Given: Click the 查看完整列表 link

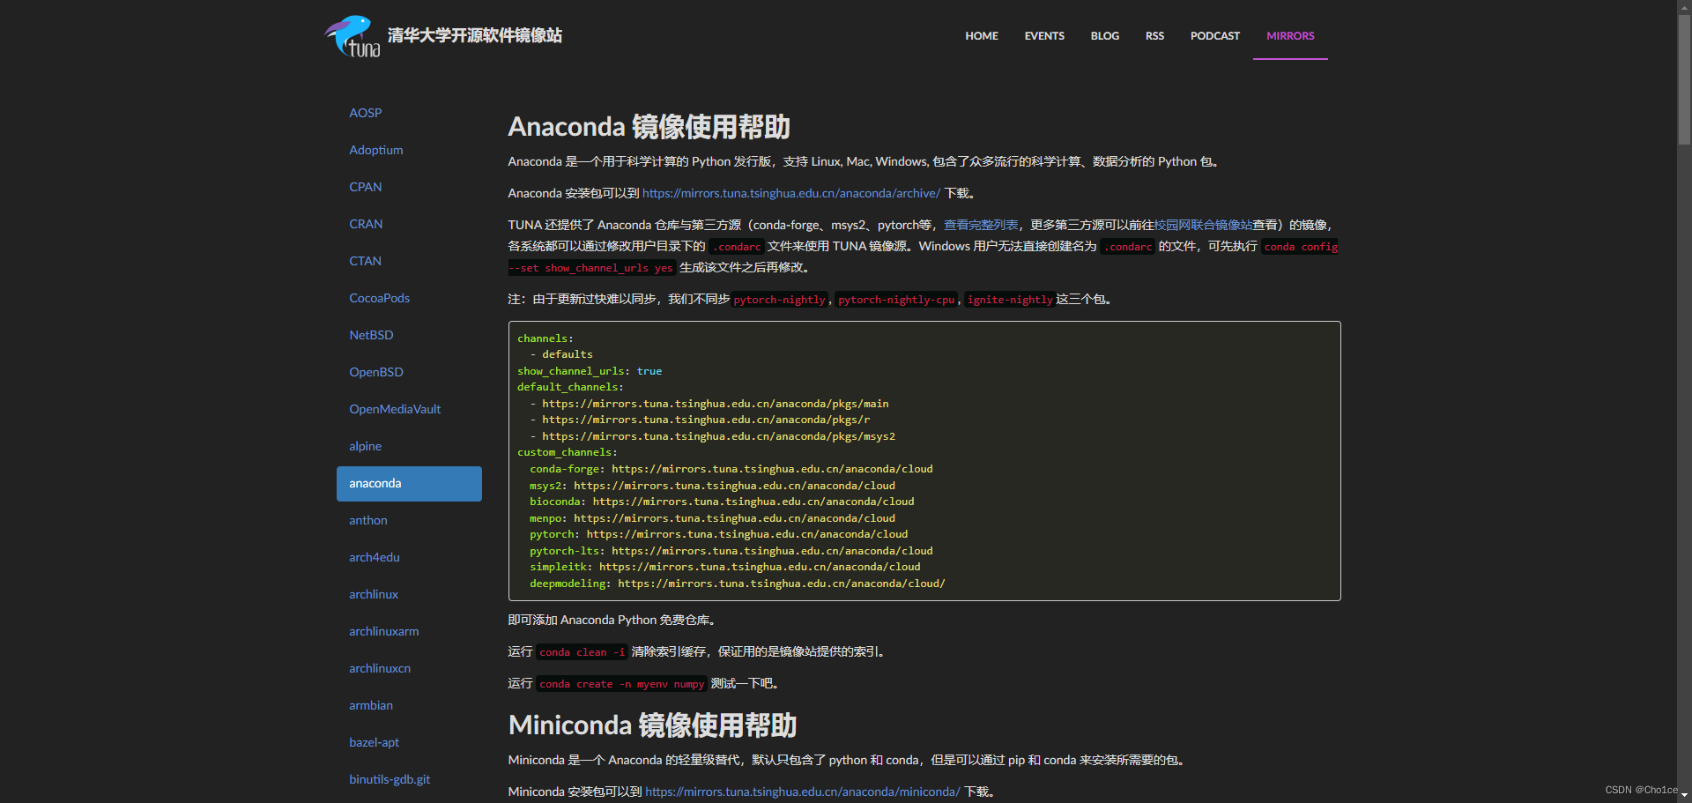Looking at the screenshot, I should [x=980, y=225].
